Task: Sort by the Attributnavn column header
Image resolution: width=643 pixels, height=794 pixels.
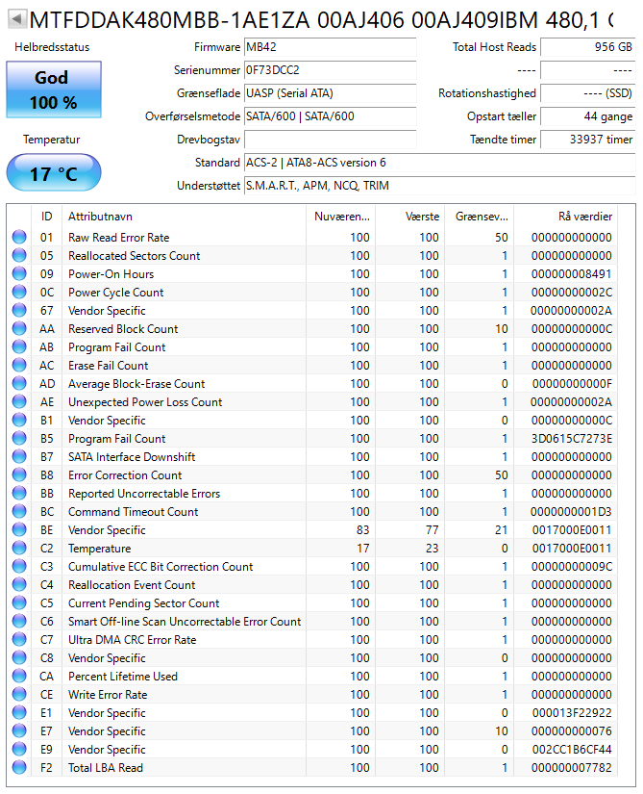Action: tap(183, 217)
